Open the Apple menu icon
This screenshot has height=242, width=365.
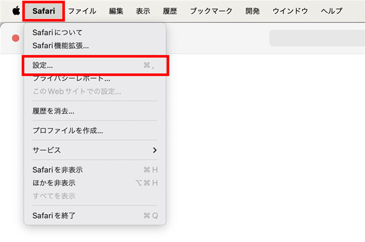point(16,11)
